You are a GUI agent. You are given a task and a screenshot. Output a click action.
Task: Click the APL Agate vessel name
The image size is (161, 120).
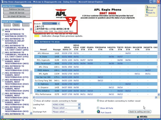pyautogui.click(x=43, y=74)
